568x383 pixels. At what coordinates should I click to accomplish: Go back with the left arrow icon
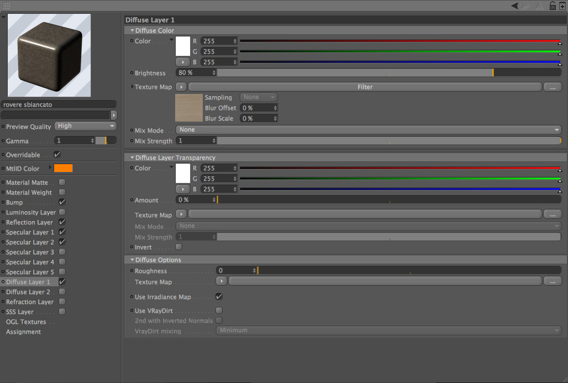coord(514,6)
